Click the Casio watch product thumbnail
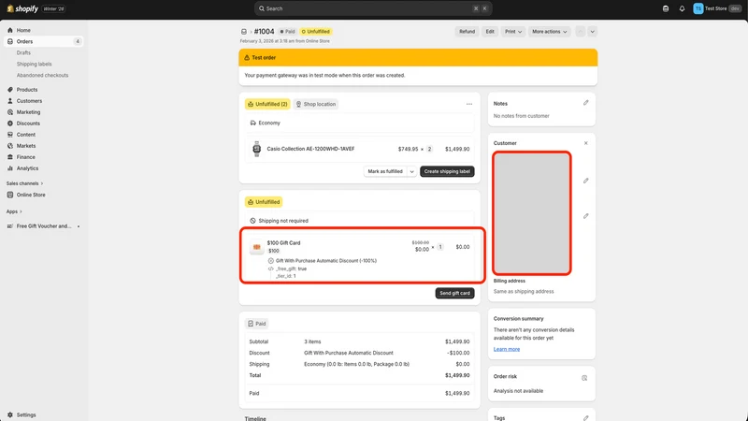This screenshot has width=748, height=421. tap(256, 149)
